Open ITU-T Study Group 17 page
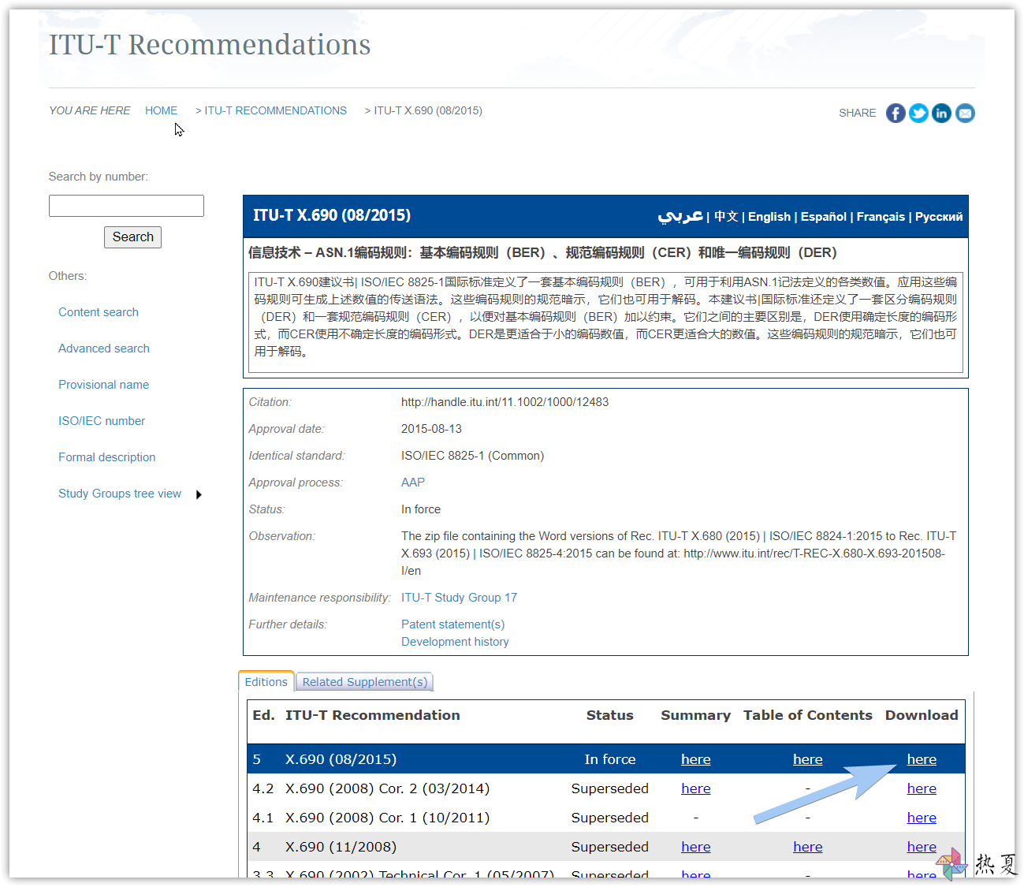1024x887 pixels. pos(459,597)
